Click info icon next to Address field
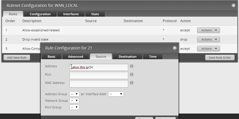Viewport: 239px width, 119px height. coord(132,66)
